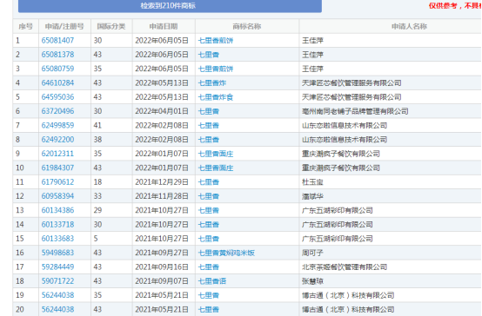Open registration number 62492200 link
Image resolution: width=482 pixels, height=316 pixels.
click(x=57, y=140)
